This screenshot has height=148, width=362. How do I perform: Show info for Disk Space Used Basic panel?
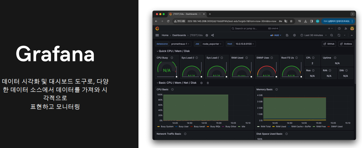(x=287, y=134)
